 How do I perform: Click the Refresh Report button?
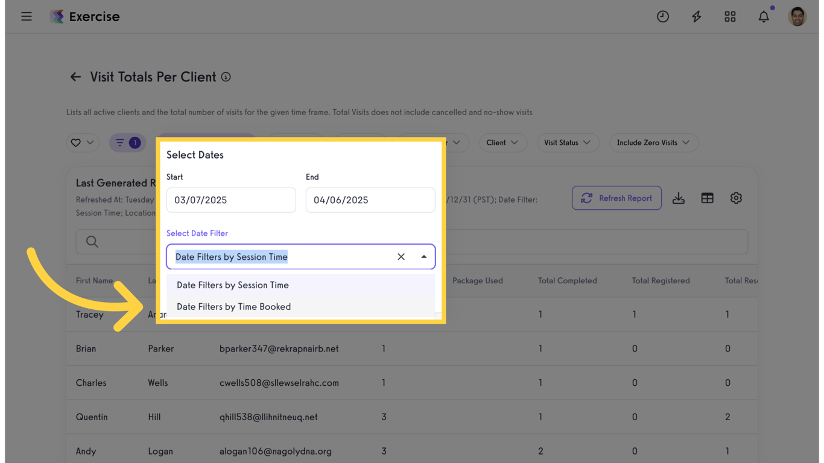tap(616, 198)
